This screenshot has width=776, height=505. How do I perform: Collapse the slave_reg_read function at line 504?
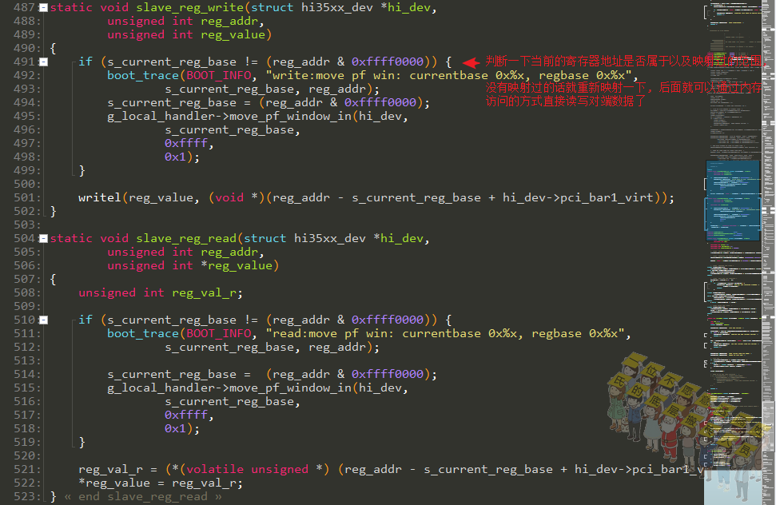(x=43, y=238)
